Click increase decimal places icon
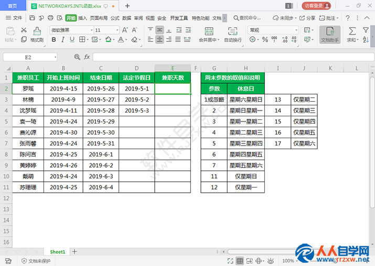Screen dimensions: 375x266 [x=285, y=39]
